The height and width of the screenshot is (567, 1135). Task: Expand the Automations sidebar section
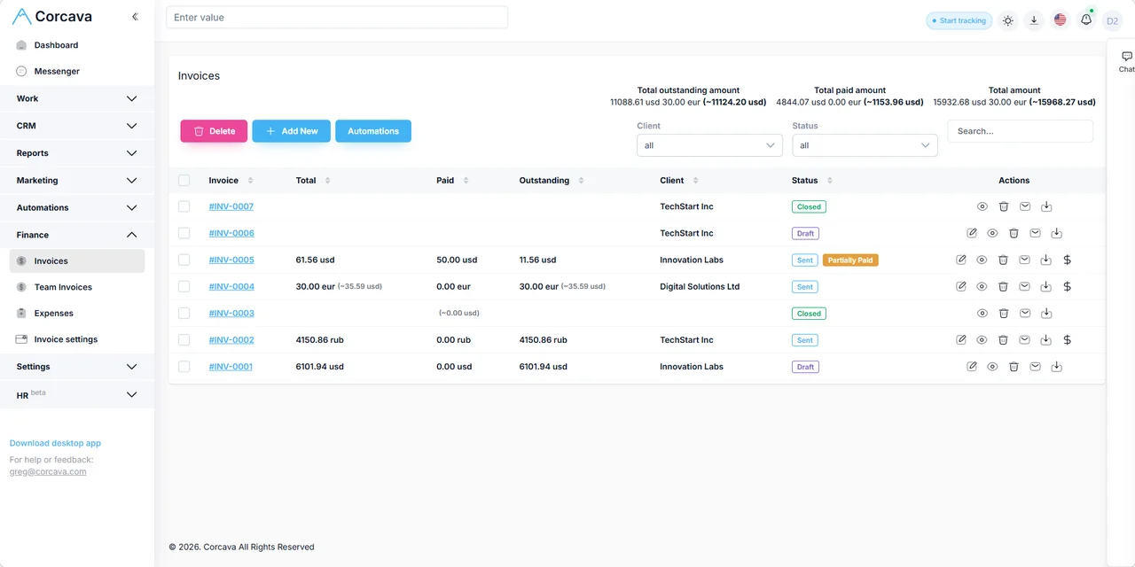(x=77, y=207)
